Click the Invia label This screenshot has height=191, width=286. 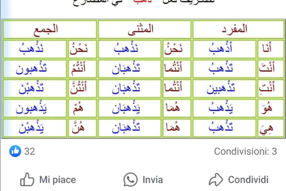(x=153, y=180)
